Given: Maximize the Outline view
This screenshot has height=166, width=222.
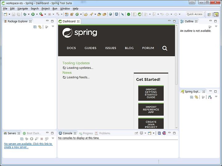Looking at the screenshot, I should [216, 21].
